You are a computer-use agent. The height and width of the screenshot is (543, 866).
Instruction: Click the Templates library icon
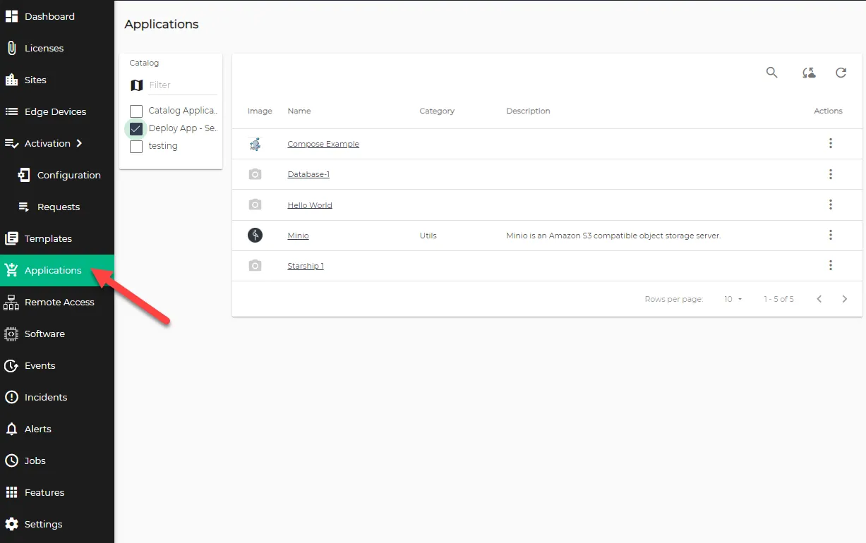pos(11,238)
